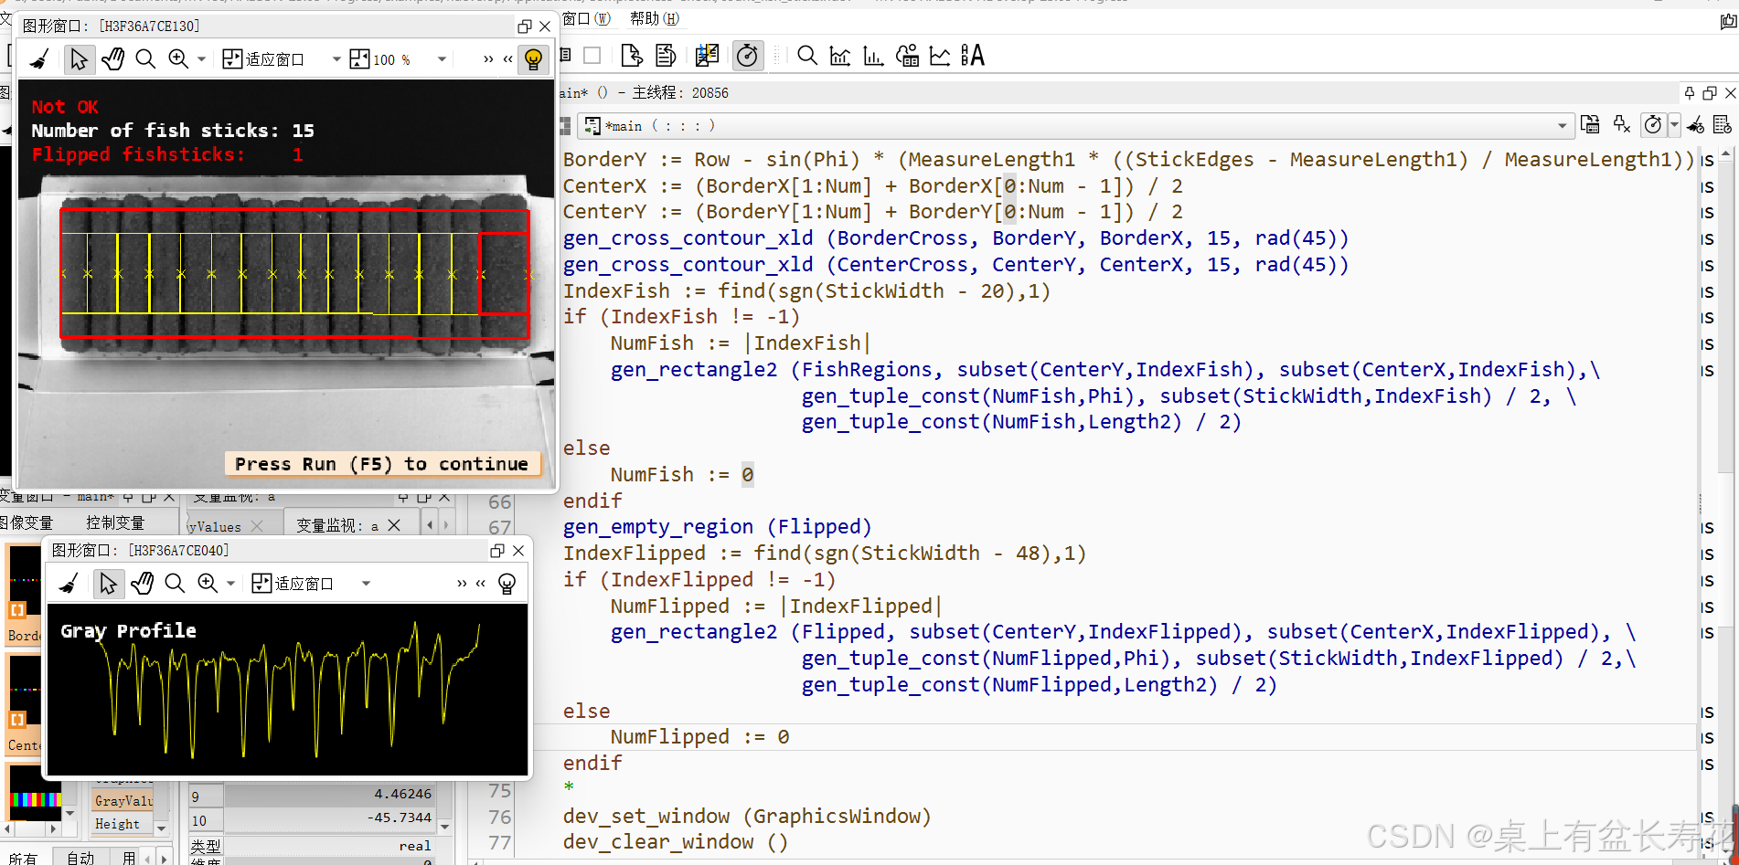
Task: Select the hand pan tool in graphics window H3F36A7CE040
Action: click(142, 584)
